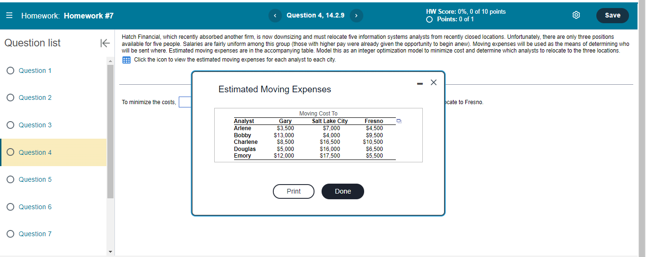Click the $4,000 cell for Bobby
Screen dimensions: 646x257
[332, 135]
